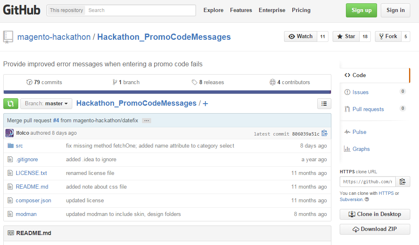Click the Sign in button
The height and width of the screenshot is (245, 419).
pos(395,10)
